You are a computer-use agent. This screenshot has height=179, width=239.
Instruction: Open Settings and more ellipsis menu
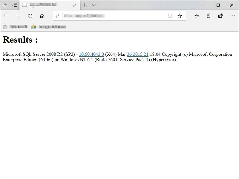click(x=233, y=16)
